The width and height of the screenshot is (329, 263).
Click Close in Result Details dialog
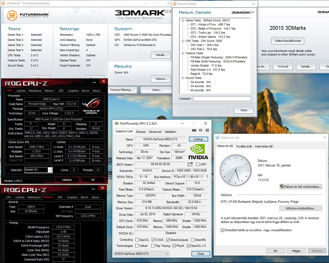pyautogui.click(x=244, y=110)
